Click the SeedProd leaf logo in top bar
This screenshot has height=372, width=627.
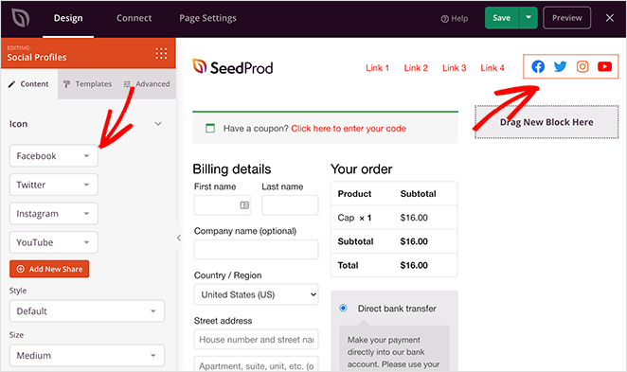pyautogui.click(x=20, y=18)
